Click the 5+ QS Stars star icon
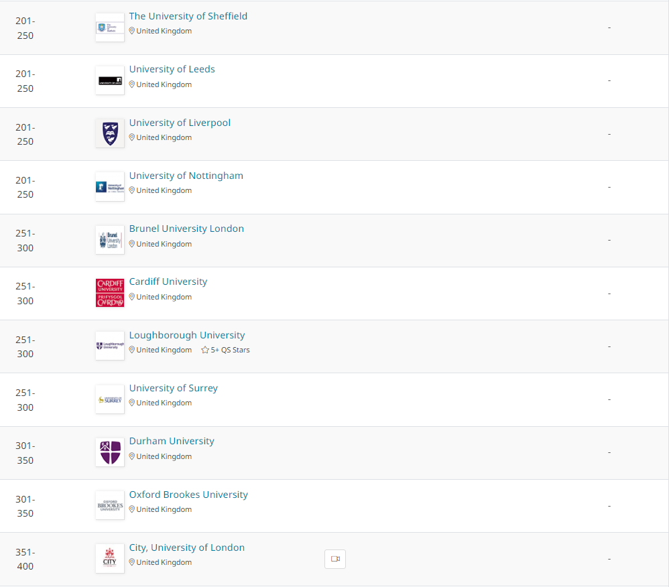The width and height of the screenshot is (669, 587). (205, 350)
